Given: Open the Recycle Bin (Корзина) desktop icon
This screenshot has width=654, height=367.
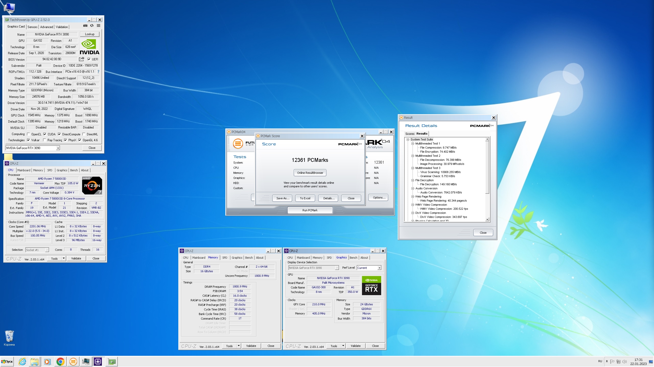Looking at the screenshot, I should point(9,338).
